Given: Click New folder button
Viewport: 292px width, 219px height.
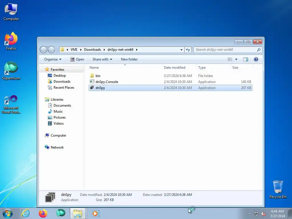Looking at the screenshot, I should pos(129,59).
